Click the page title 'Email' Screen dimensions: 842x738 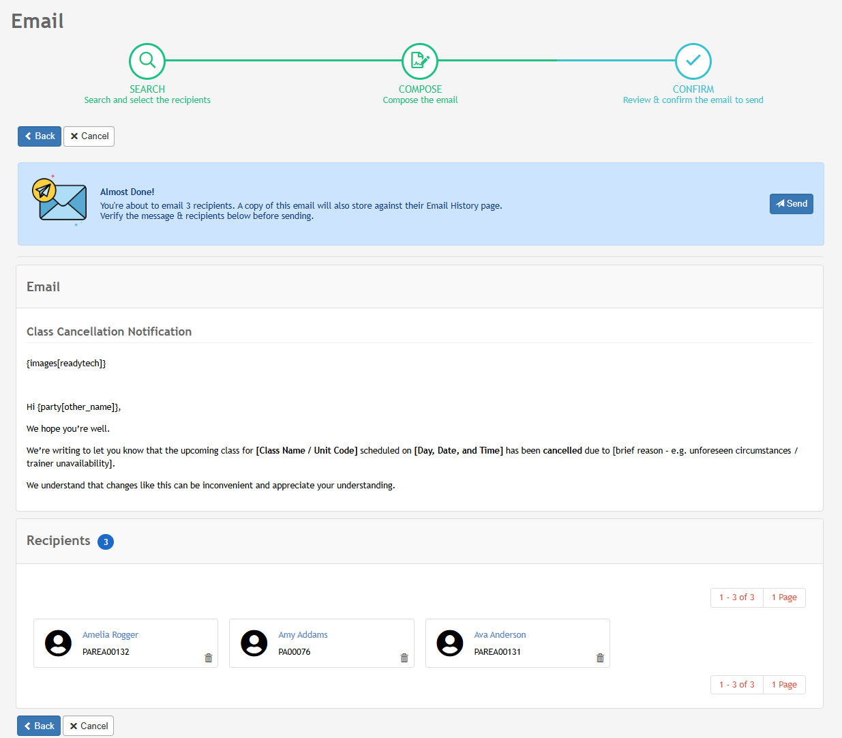[x=37, y=21]
